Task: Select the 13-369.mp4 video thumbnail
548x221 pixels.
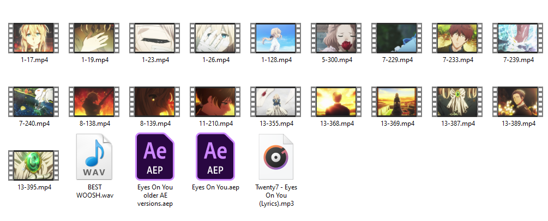Action: coord(396,102)
